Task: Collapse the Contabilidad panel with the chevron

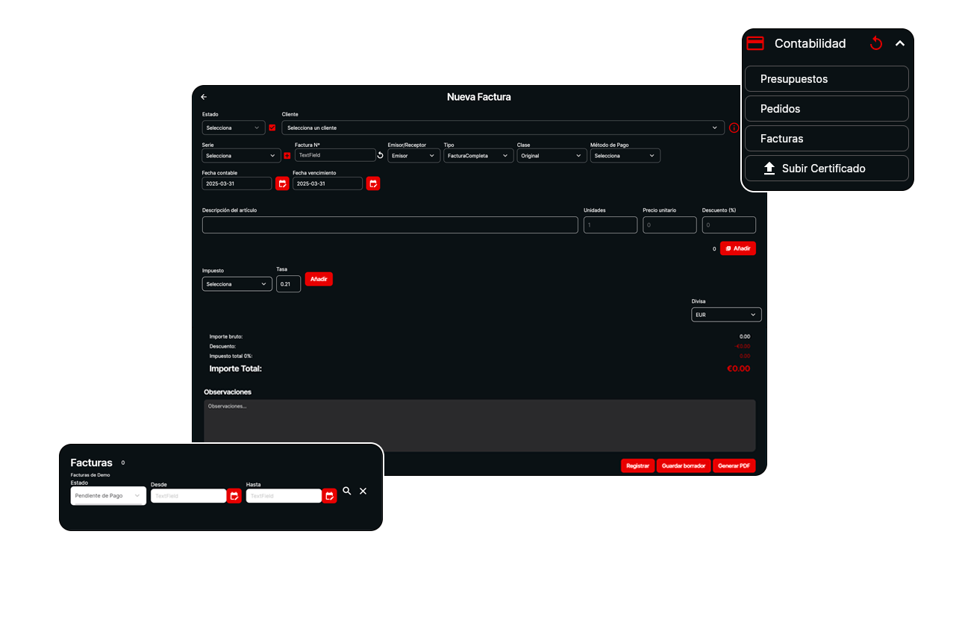Action: tap(900, 44)
